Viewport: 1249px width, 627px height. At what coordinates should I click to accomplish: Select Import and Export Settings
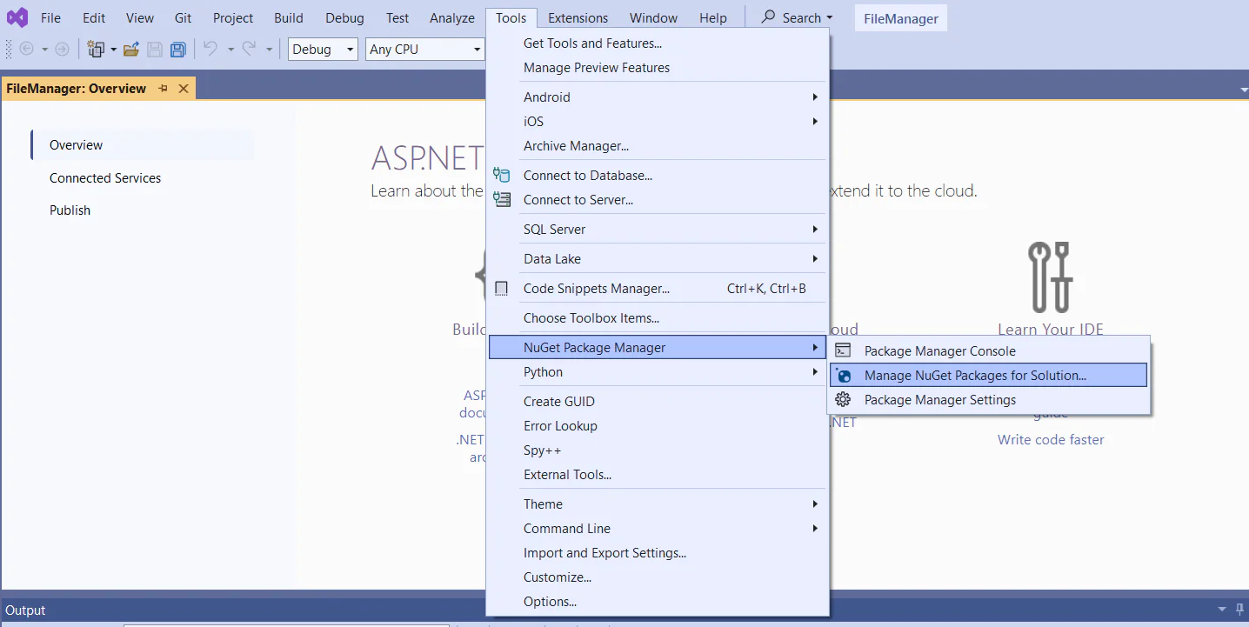[x=657, y=553]
